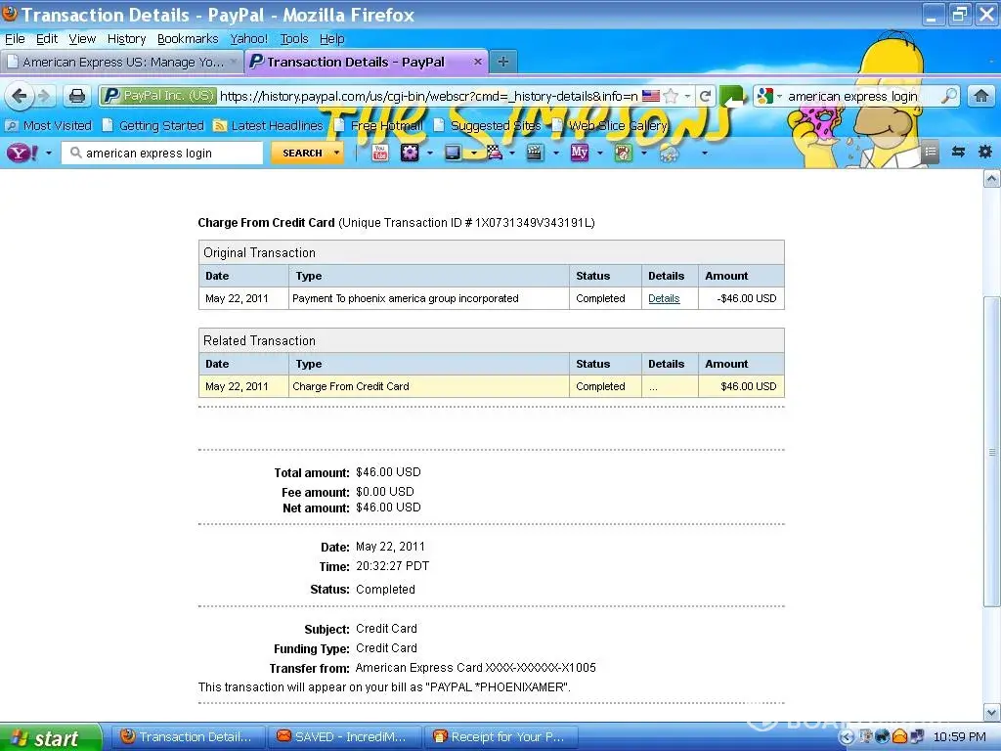Screen dimensions: 1001x751
Task: Open the Bookmarks menu
Action: (188, 39)
